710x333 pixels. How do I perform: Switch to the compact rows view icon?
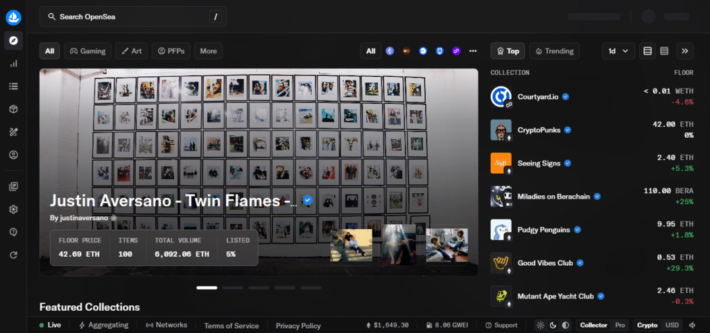(x=664, y=51)
